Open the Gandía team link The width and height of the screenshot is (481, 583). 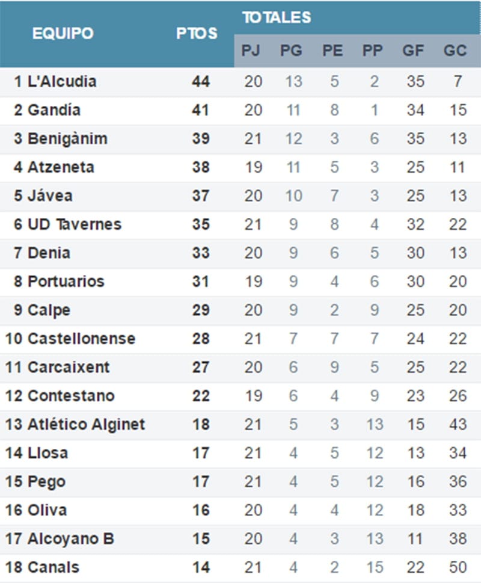(x=54, y=110)
